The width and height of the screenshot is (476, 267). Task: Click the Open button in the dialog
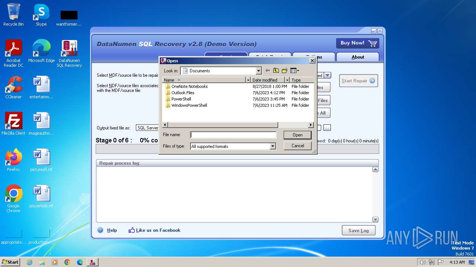point(297,135)
